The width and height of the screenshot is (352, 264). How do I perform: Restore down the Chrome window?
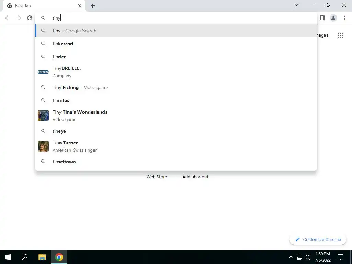tap(328, 5)
